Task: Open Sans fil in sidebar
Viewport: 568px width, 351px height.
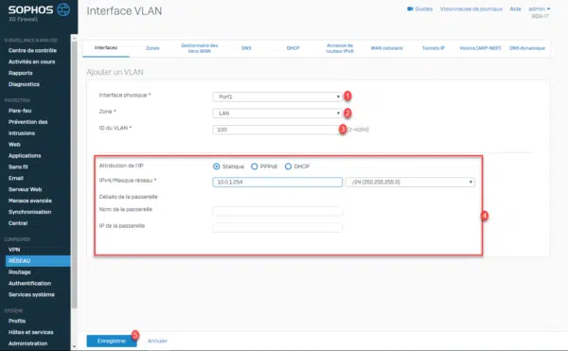Action: pos(18,167)
